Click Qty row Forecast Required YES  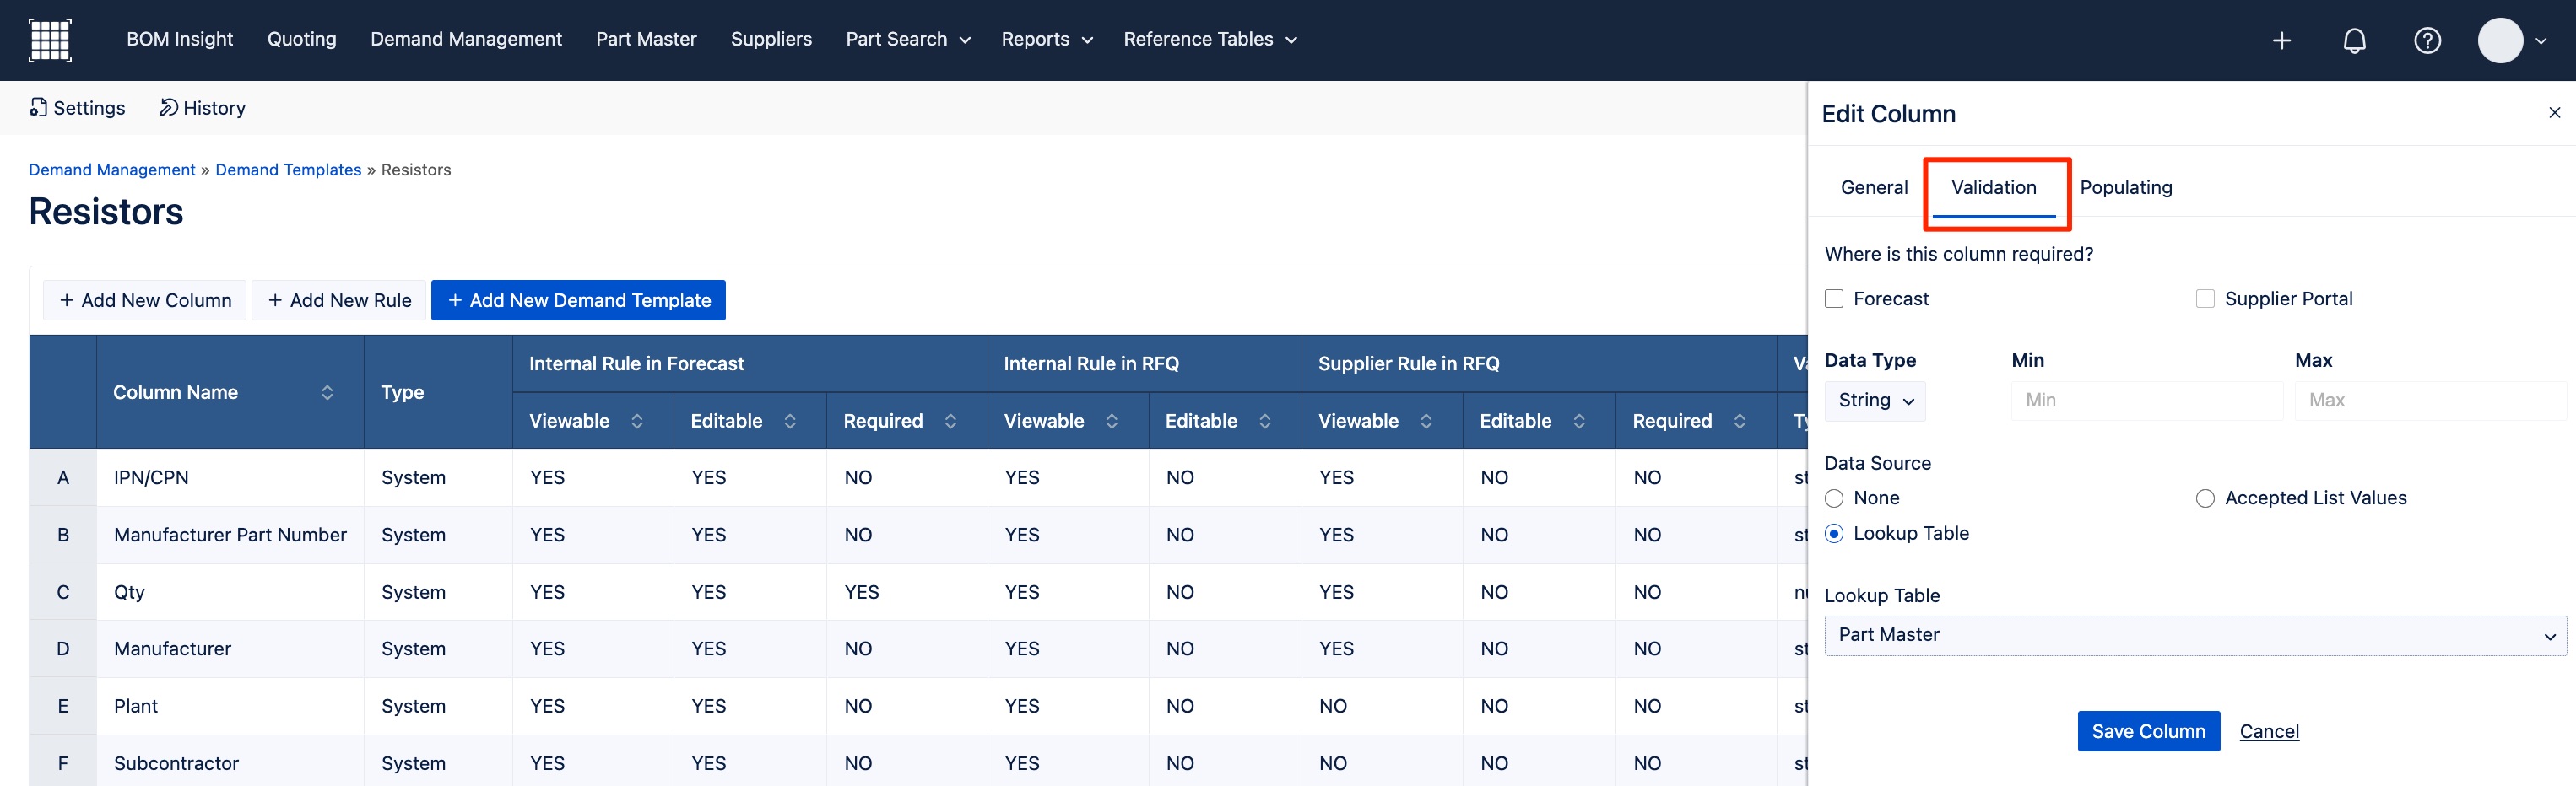(861, 592)
